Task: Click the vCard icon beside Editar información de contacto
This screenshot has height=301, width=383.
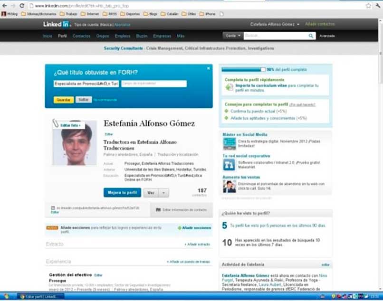Action: 158,209
